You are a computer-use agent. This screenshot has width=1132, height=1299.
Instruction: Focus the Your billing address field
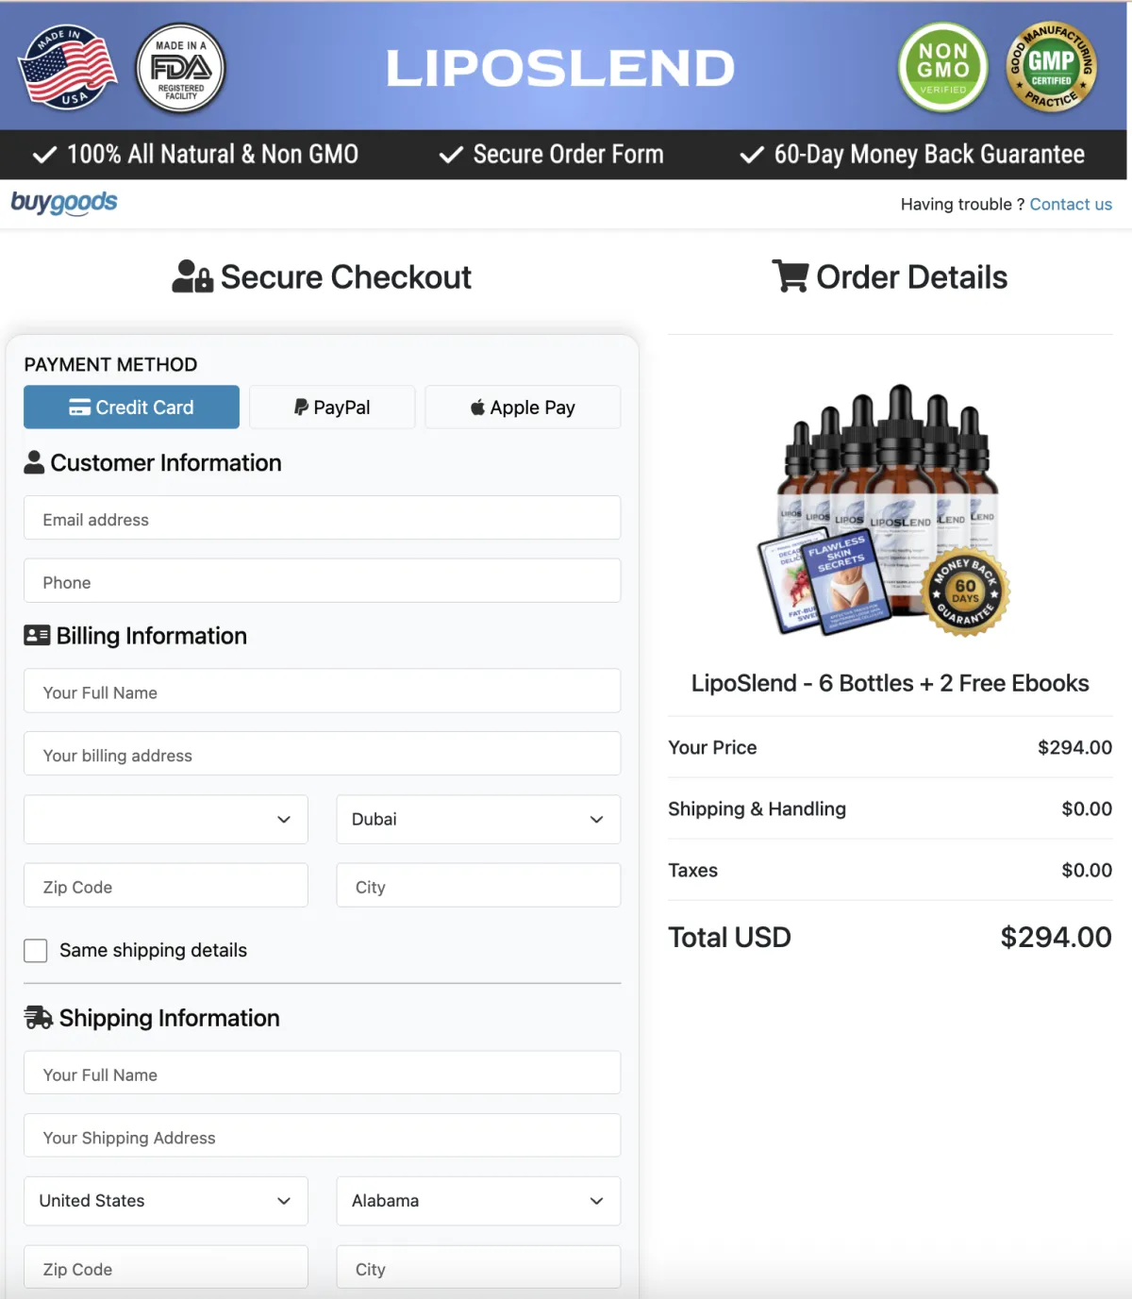(x=322, y=755)
